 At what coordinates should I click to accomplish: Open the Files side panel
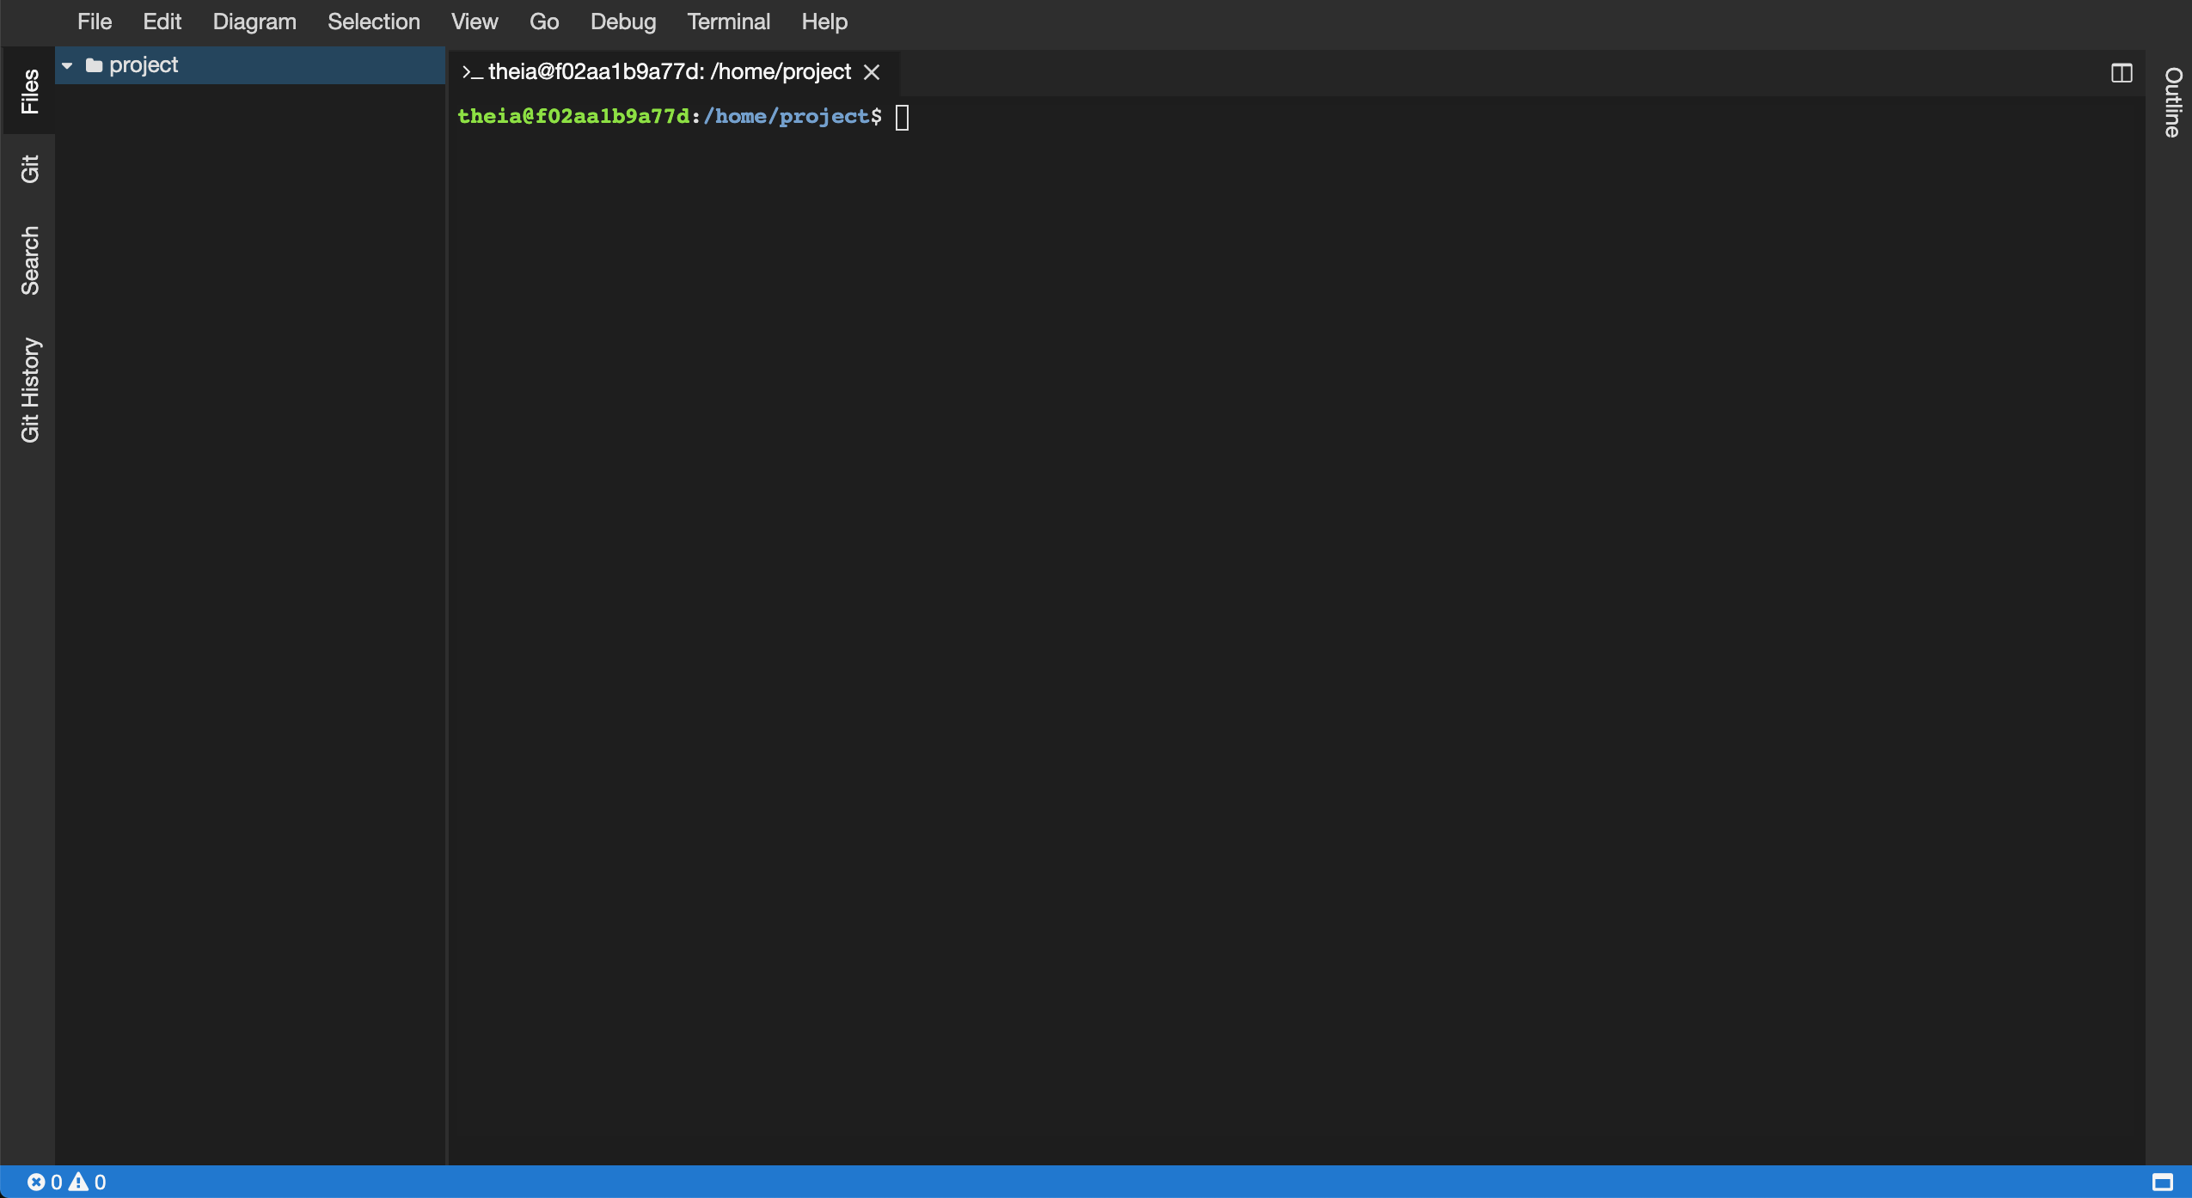(x=29, y=91)
